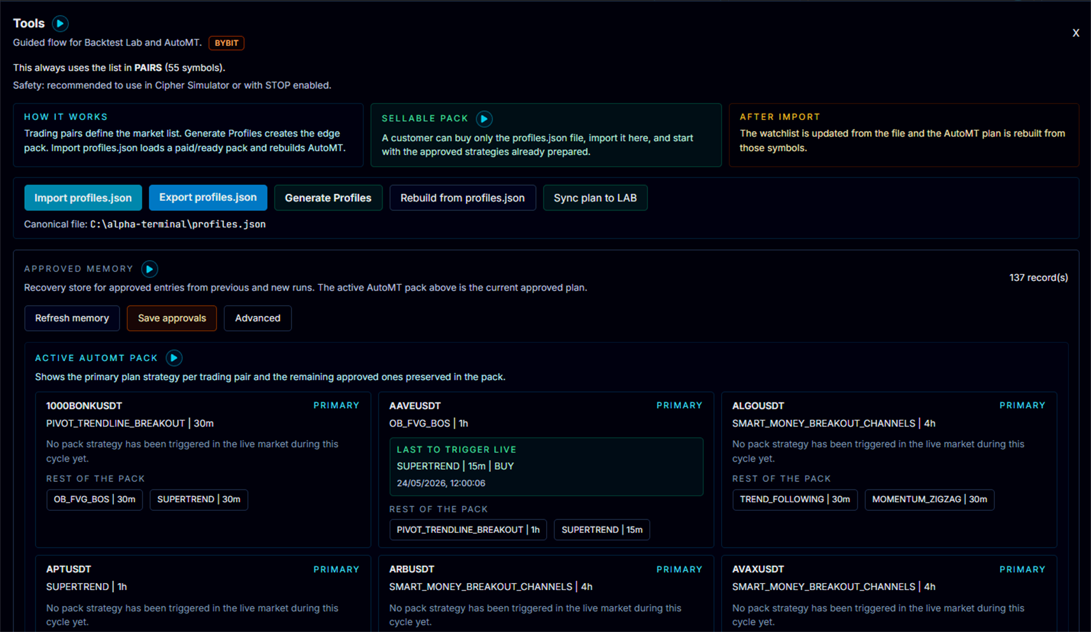Click the APTUSDT card title
This screenshot has height=632, width=1091.
pyautogui.click(x=69, y=569)
